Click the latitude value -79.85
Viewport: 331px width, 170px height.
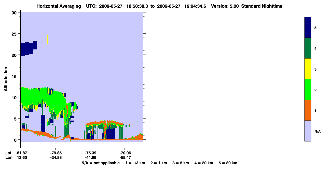(x=56, y=153)
